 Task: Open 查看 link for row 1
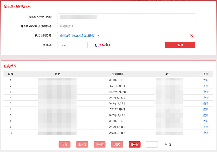pyautogui.click(x=206, y=80)
